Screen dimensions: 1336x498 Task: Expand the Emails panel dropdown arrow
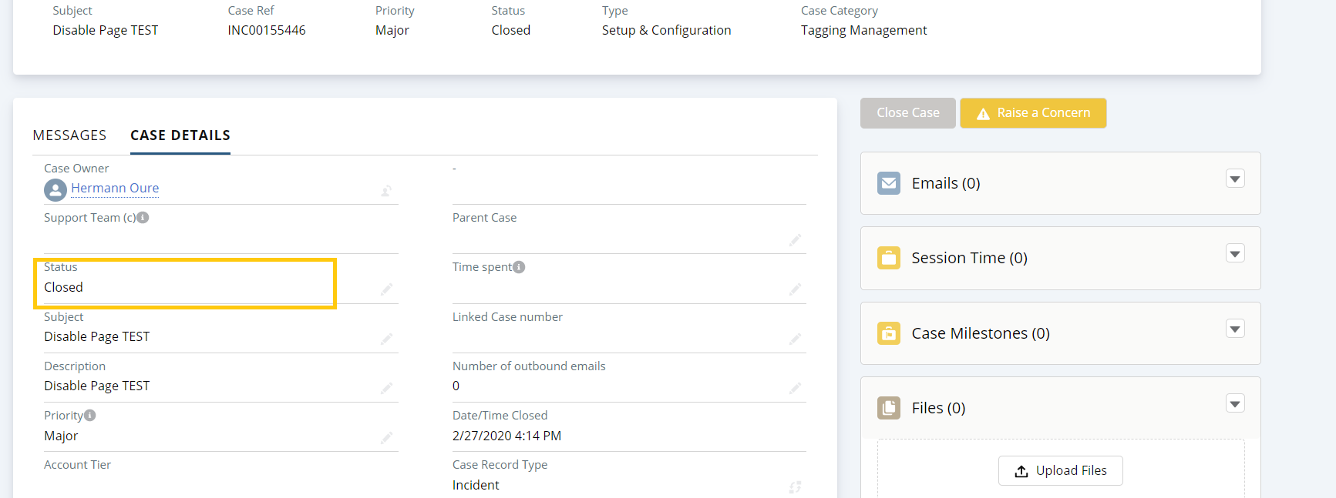pyautogui.click(x=1235, y=179)
